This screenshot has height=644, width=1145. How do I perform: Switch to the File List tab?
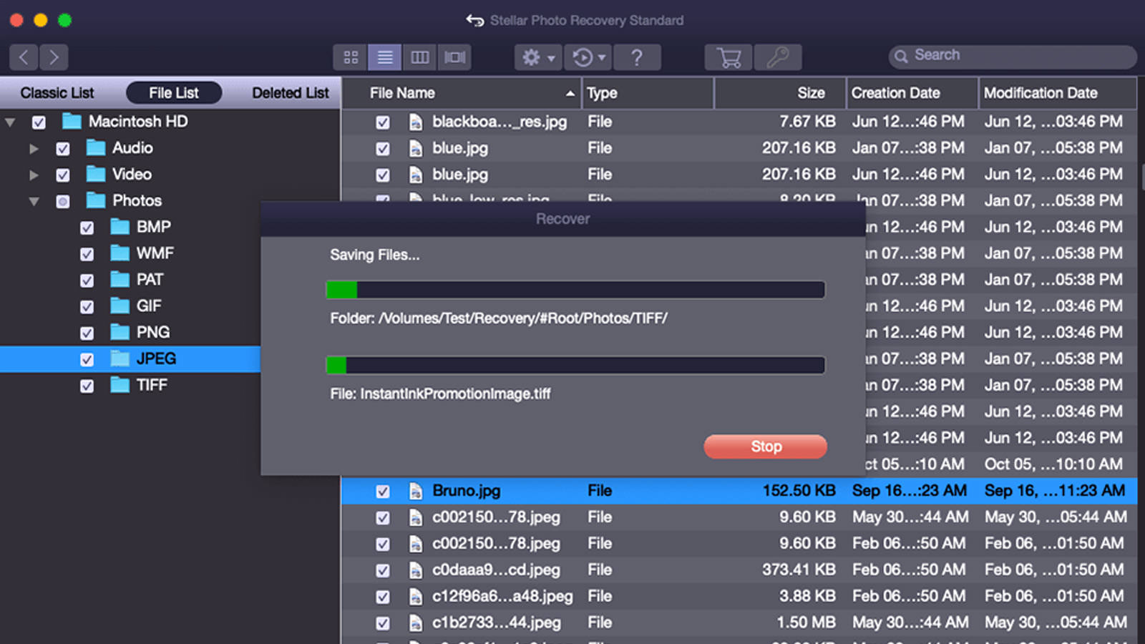(x=174, y=93)
